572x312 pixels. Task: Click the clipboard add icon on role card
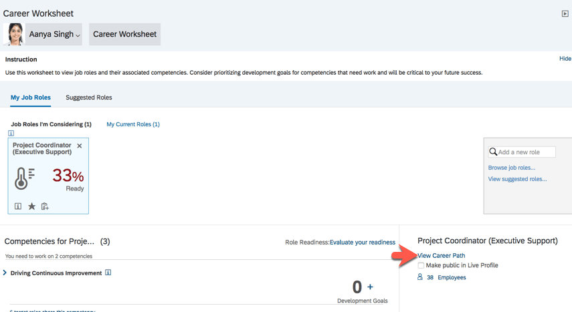tap(45, 206)
